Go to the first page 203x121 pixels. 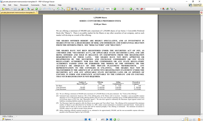pyautogui.click(x=86, y=119)
